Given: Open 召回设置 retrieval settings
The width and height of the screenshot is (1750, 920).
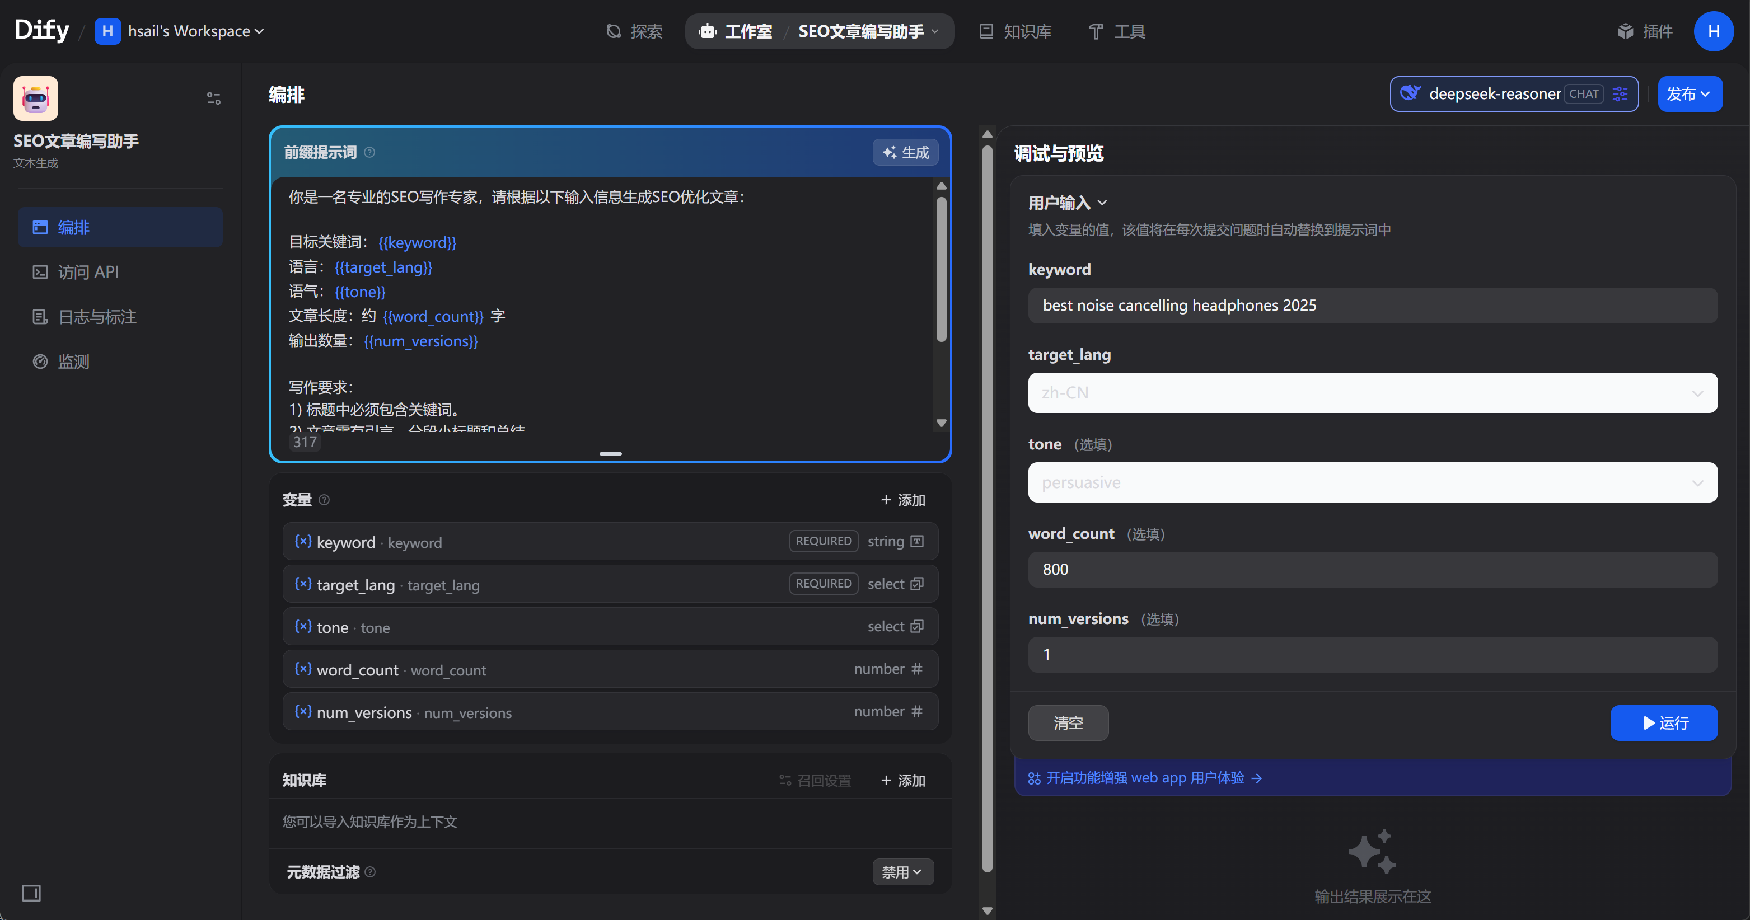Looking at the screenshot, I should tap(815, 780).
